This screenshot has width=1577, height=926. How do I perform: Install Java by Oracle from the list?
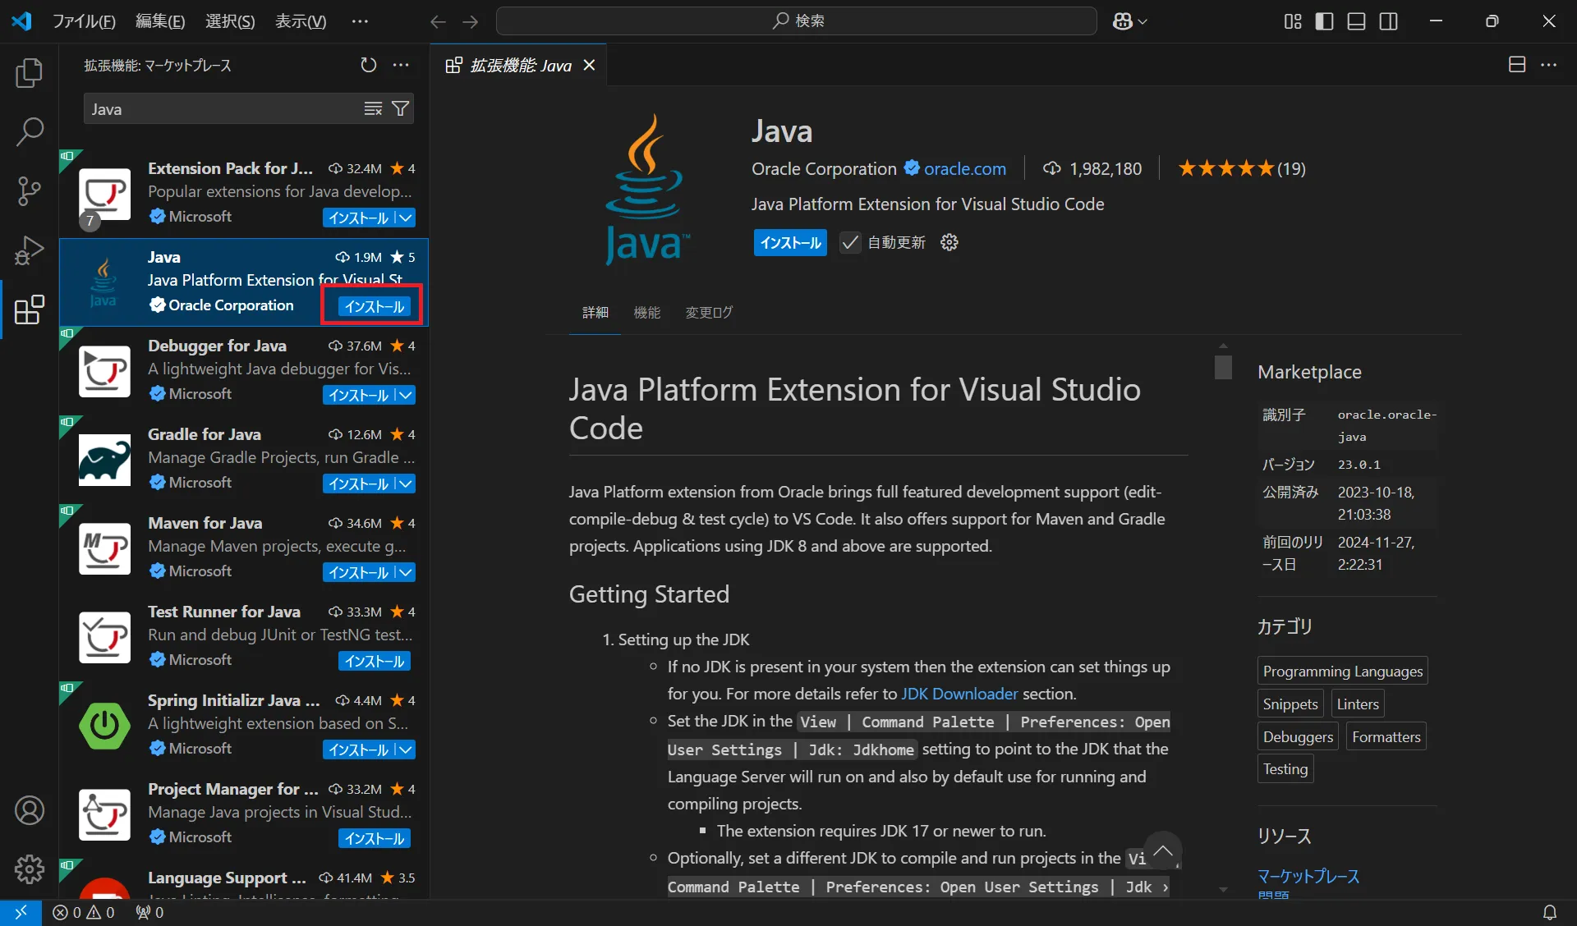pos(374,306)
